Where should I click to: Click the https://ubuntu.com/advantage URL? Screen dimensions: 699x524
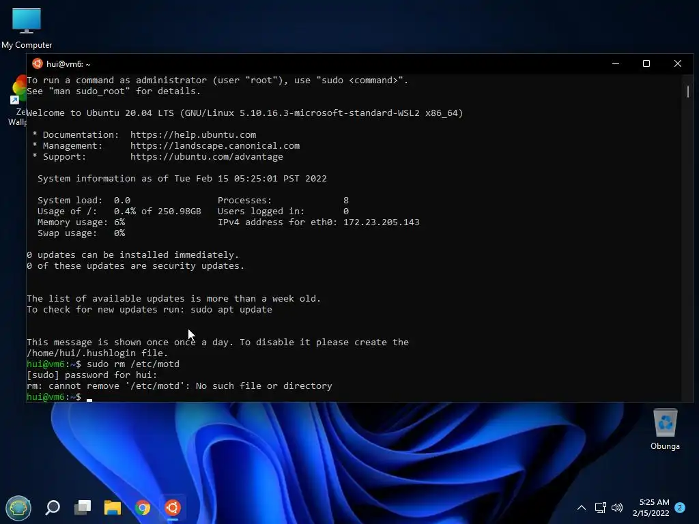click(x=206, y=157)
